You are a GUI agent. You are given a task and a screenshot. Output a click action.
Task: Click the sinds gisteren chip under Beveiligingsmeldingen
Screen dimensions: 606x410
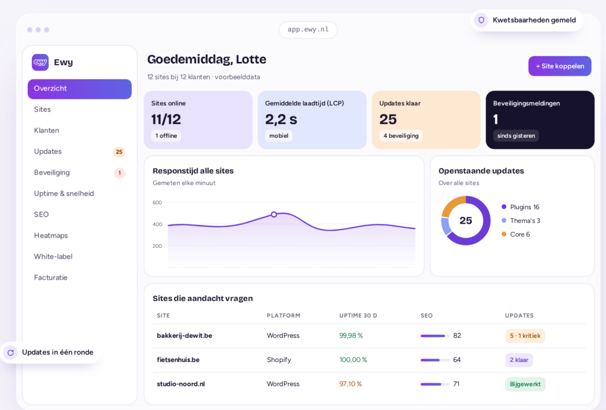tap(516, 135)
